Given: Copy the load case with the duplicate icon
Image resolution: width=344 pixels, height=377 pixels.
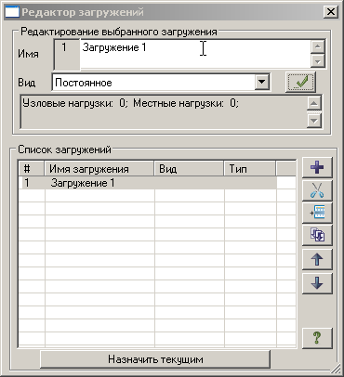Looking at the screenshot, I should (317, 236).
